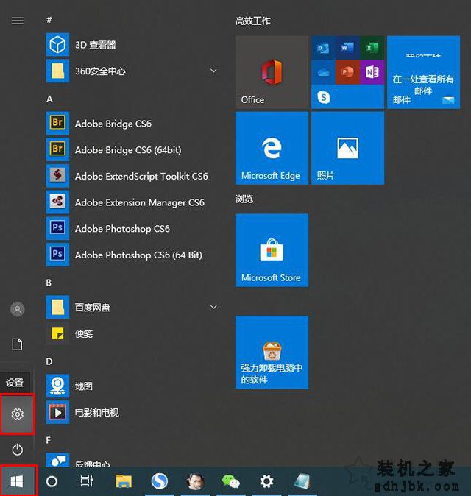
Task: Open Cortana circle on taskbar
Action: (52, 482)
